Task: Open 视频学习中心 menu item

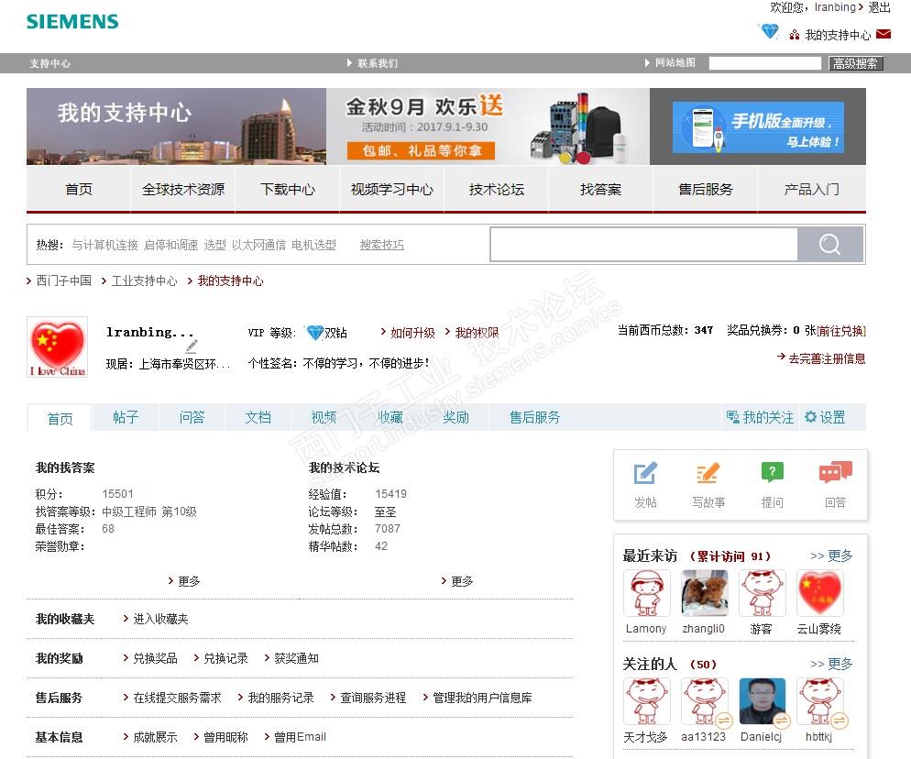Action: pyautogui.click(x=391, y=190)
